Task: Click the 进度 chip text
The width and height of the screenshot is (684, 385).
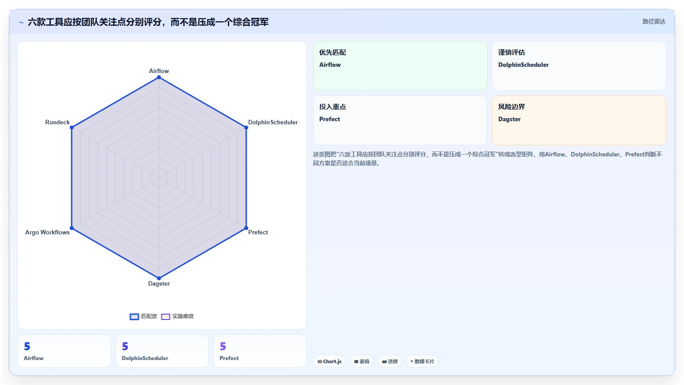Action: (393, 361)
